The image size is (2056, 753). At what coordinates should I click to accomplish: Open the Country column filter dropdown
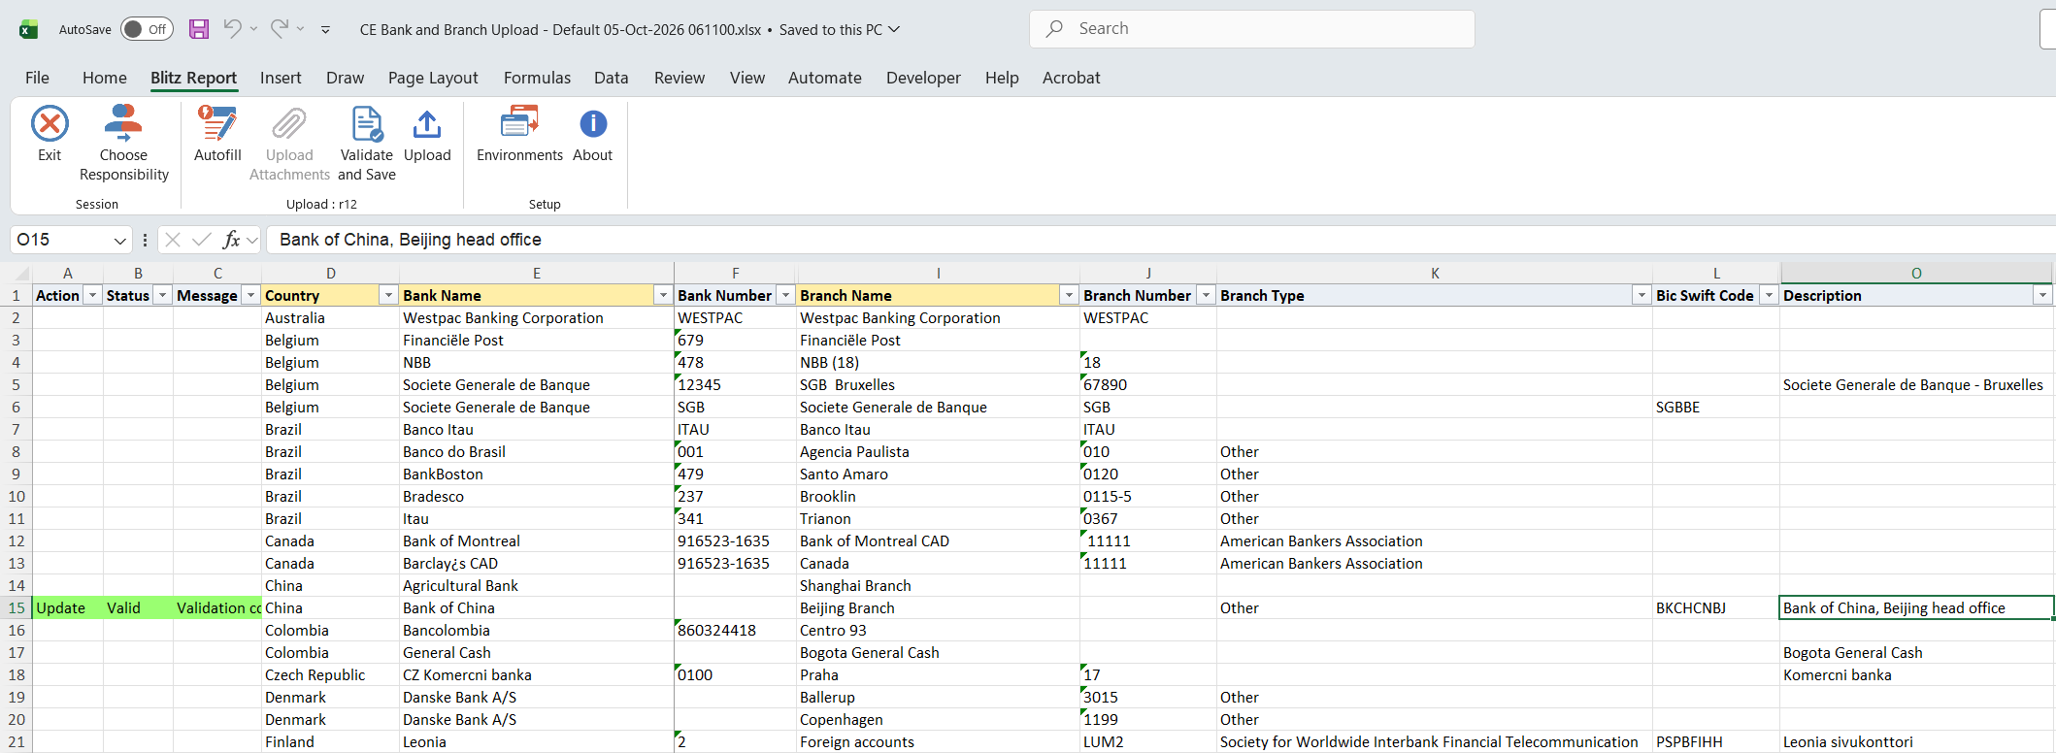coord(388,295)
